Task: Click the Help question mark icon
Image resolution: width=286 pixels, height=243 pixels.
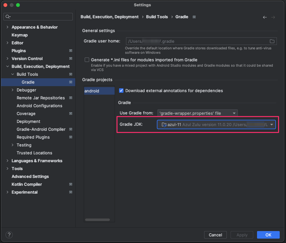Action: pyautogui.click(x=9, y=235)
